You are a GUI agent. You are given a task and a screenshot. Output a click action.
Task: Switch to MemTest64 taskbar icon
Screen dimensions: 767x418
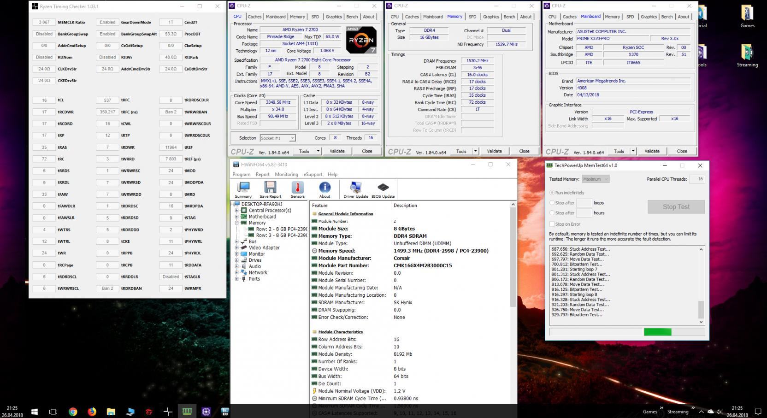[187, 412]
